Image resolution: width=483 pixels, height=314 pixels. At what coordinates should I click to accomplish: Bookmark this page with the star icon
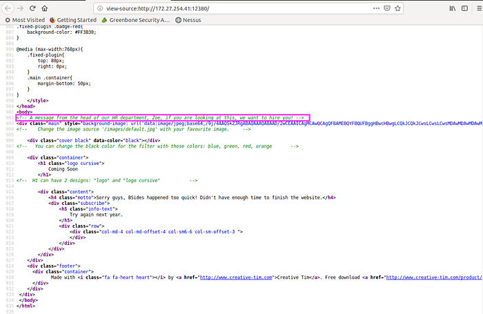[x=397, y=8]
